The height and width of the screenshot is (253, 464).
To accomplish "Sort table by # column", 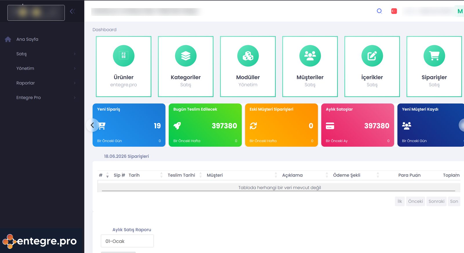I will point(104,175).
